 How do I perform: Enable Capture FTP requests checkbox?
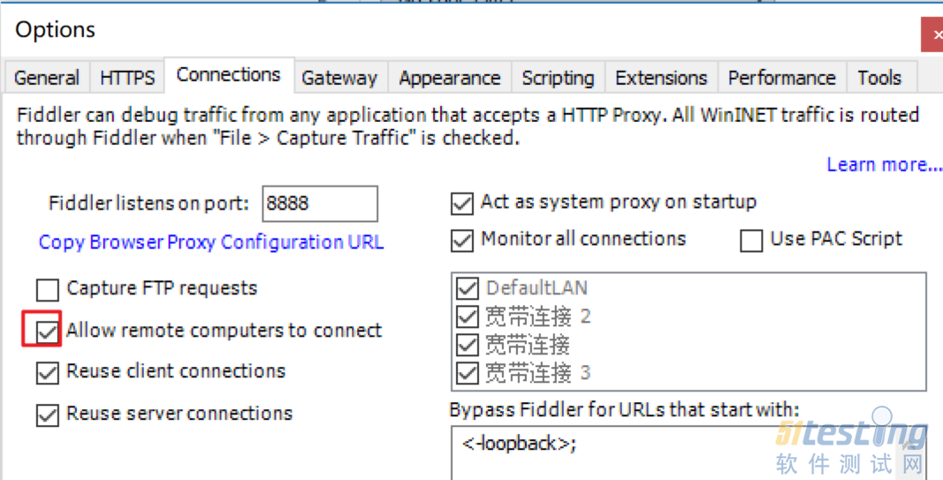(x=47, y=289)
